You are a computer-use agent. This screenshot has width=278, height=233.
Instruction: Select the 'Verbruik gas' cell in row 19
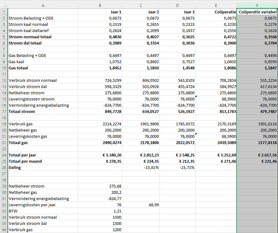click(43, 124)
